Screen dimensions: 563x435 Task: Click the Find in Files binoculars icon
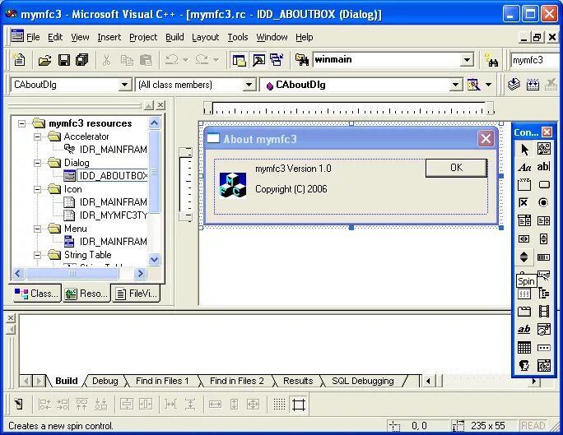(302, 60)
